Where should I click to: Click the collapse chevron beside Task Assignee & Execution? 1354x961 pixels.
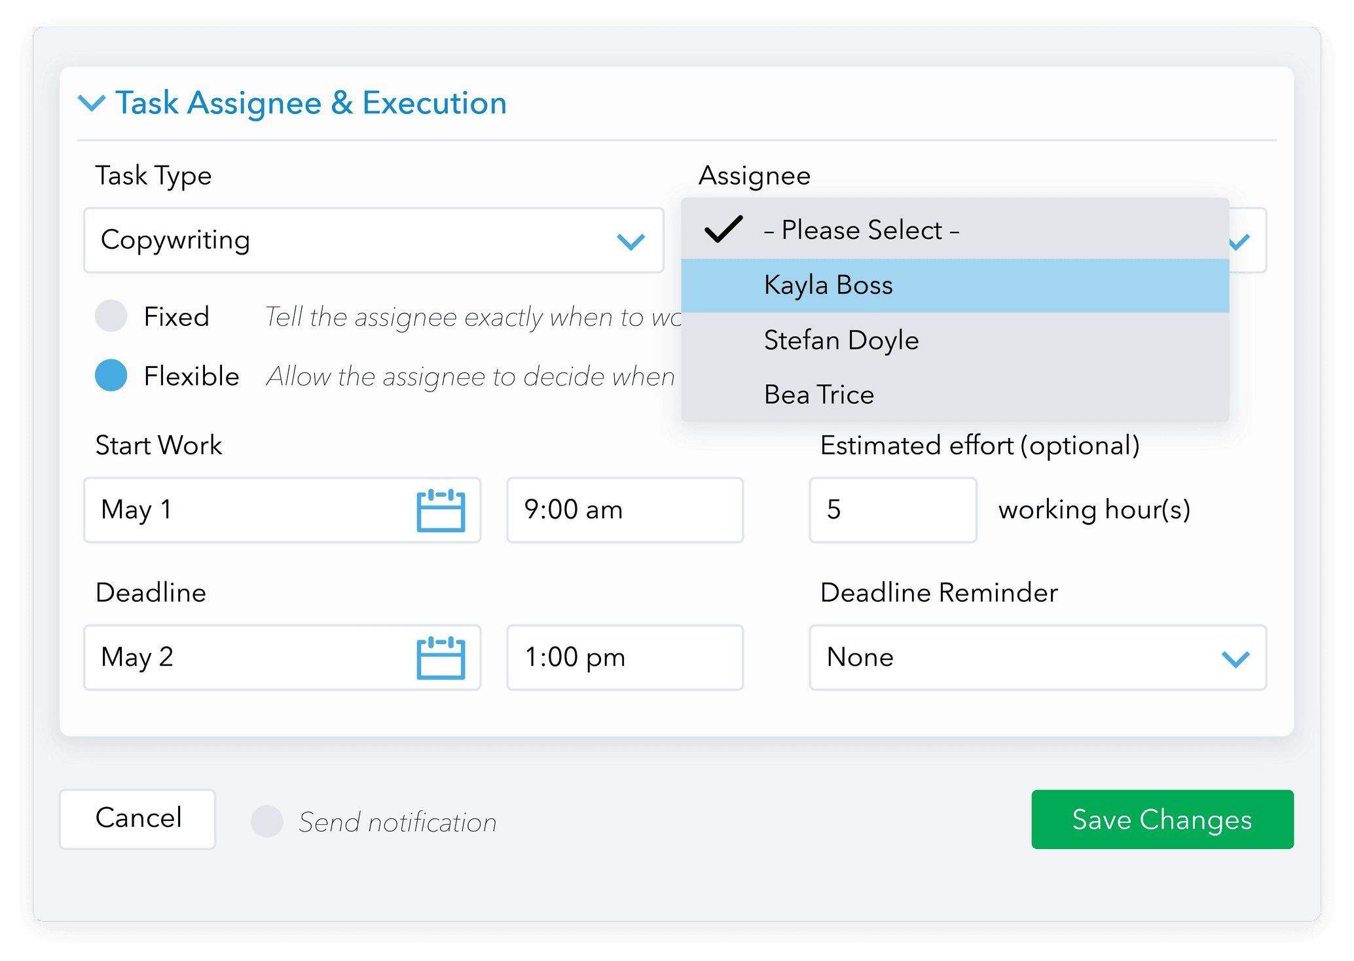[92, 103]
